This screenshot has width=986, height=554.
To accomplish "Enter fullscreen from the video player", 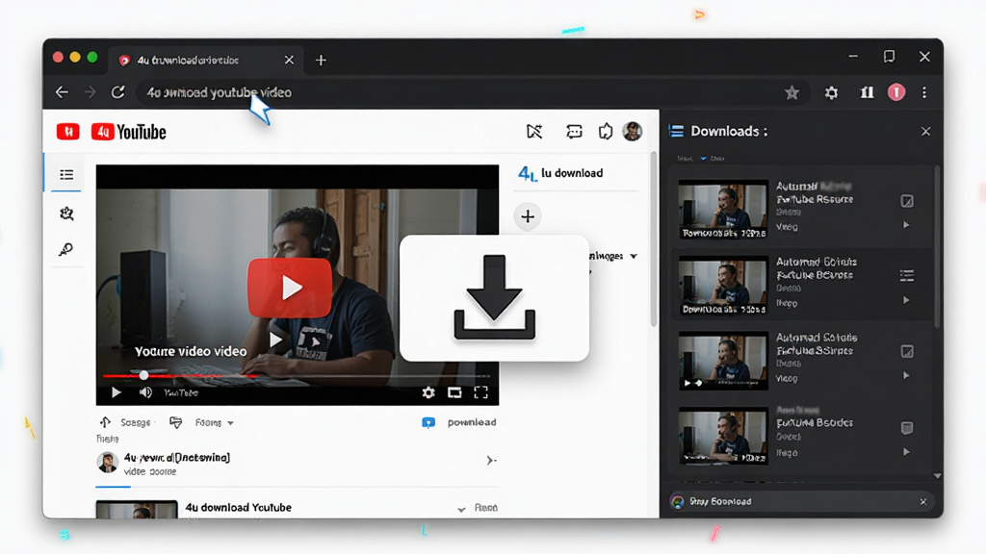I will 481,392.
